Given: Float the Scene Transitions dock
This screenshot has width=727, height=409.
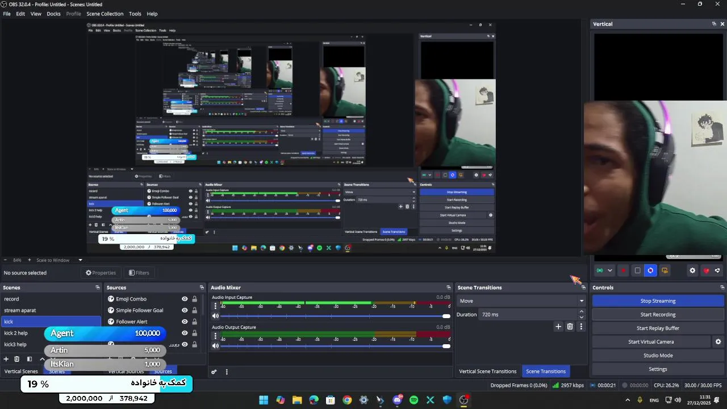Looking at the screenshot, I should point(583,287).
